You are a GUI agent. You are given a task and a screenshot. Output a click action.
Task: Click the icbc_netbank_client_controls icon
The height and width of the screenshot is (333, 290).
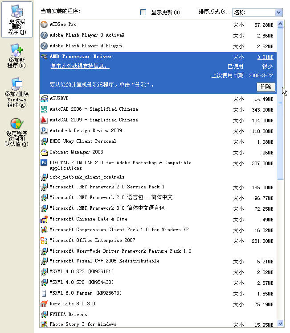(44, 177)
